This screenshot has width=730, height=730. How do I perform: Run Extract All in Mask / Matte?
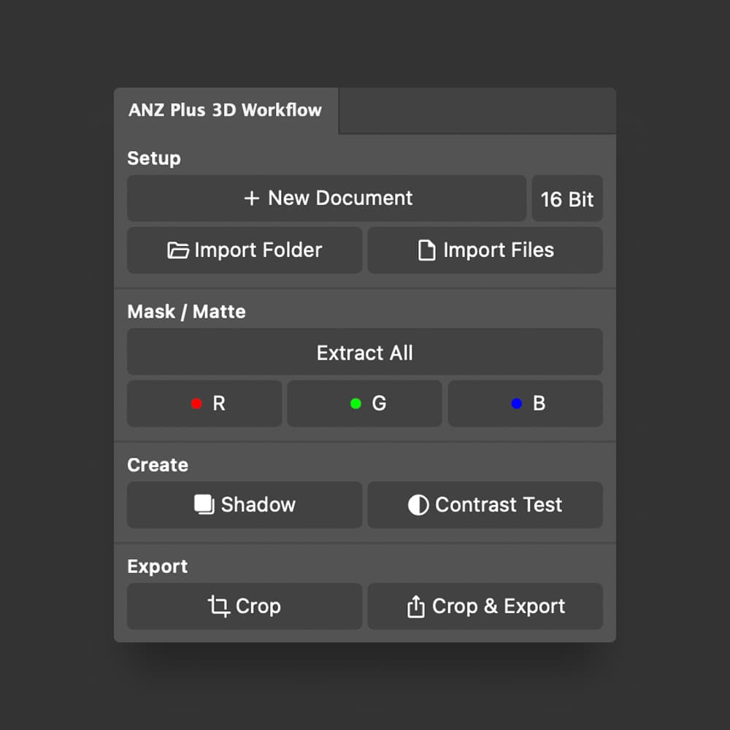pyautogui.click(x=364, y=352)
